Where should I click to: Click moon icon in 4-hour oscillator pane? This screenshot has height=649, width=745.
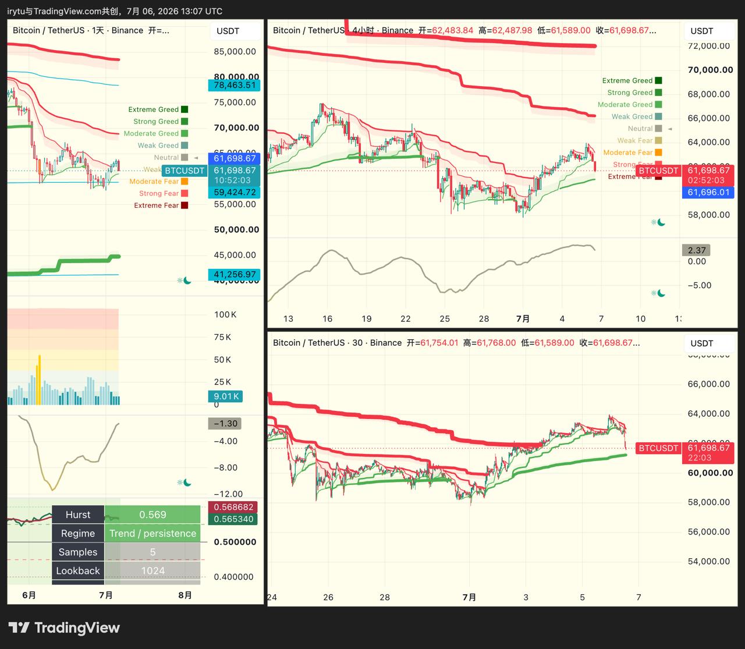tap(661, 293)
